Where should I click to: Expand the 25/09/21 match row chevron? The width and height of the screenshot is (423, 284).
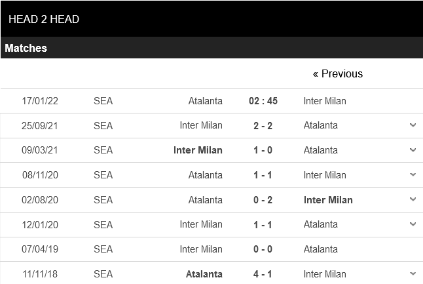click(x=413, y=125)
